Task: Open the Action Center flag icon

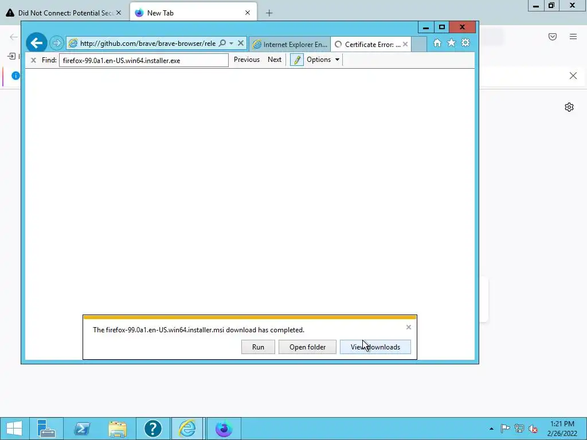Action: pos(505,429)
